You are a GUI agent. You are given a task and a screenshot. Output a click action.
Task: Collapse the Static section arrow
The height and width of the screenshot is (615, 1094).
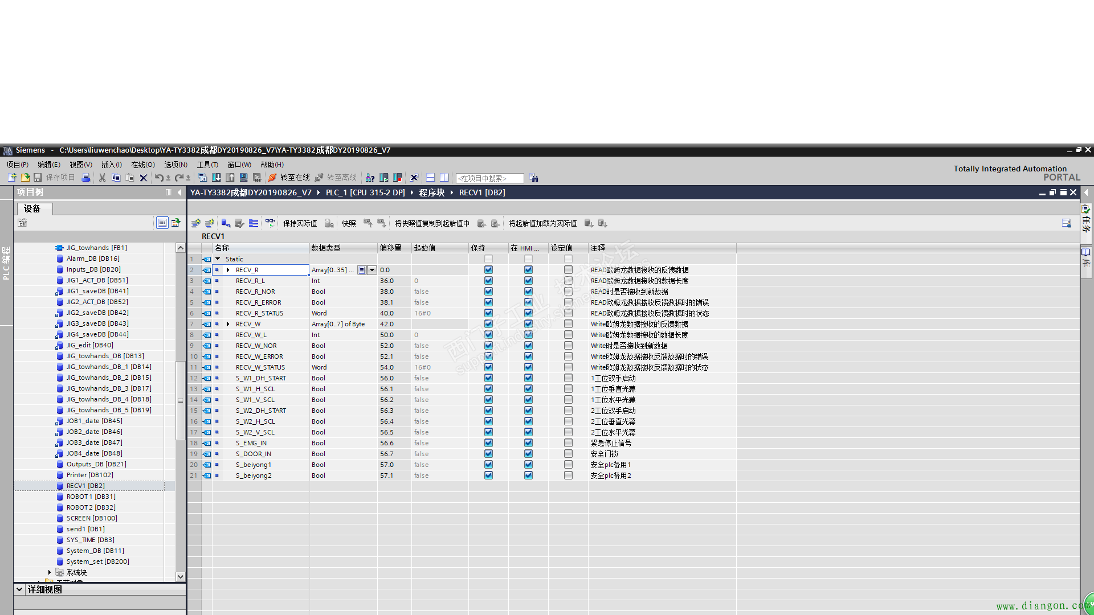click(x=218, y=259)
